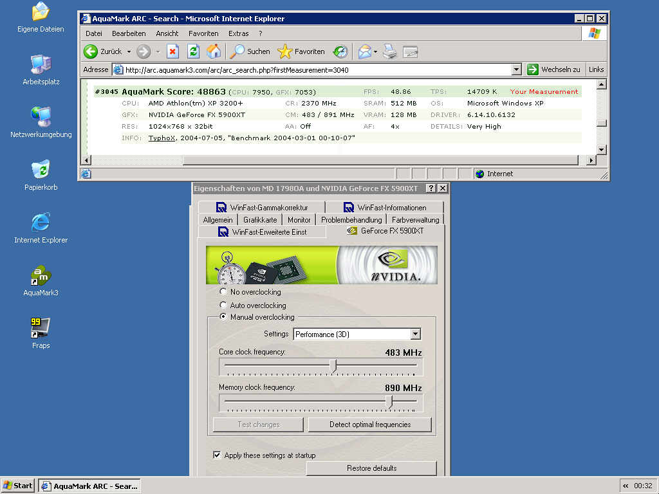Switch to WinFast-Gammakorrektur tab
The height and width of the screenshot is (494, 659).
coord(262,208)
